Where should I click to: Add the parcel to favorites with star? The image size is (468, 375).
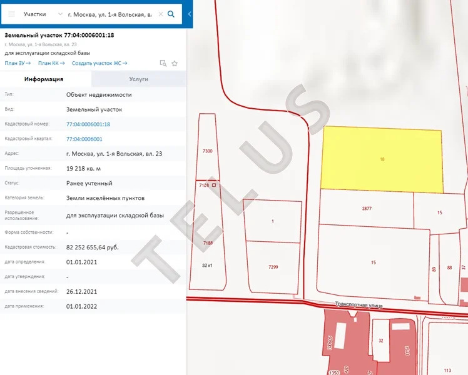pyautogui.click(x=175, y=63)
